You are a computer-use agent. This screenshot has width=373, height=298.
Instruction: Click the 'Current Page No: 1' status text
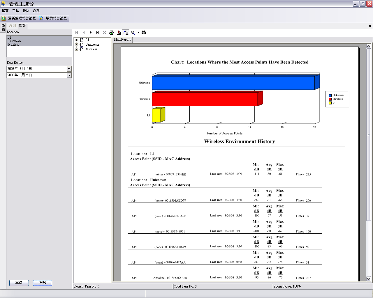pos(87,286)
